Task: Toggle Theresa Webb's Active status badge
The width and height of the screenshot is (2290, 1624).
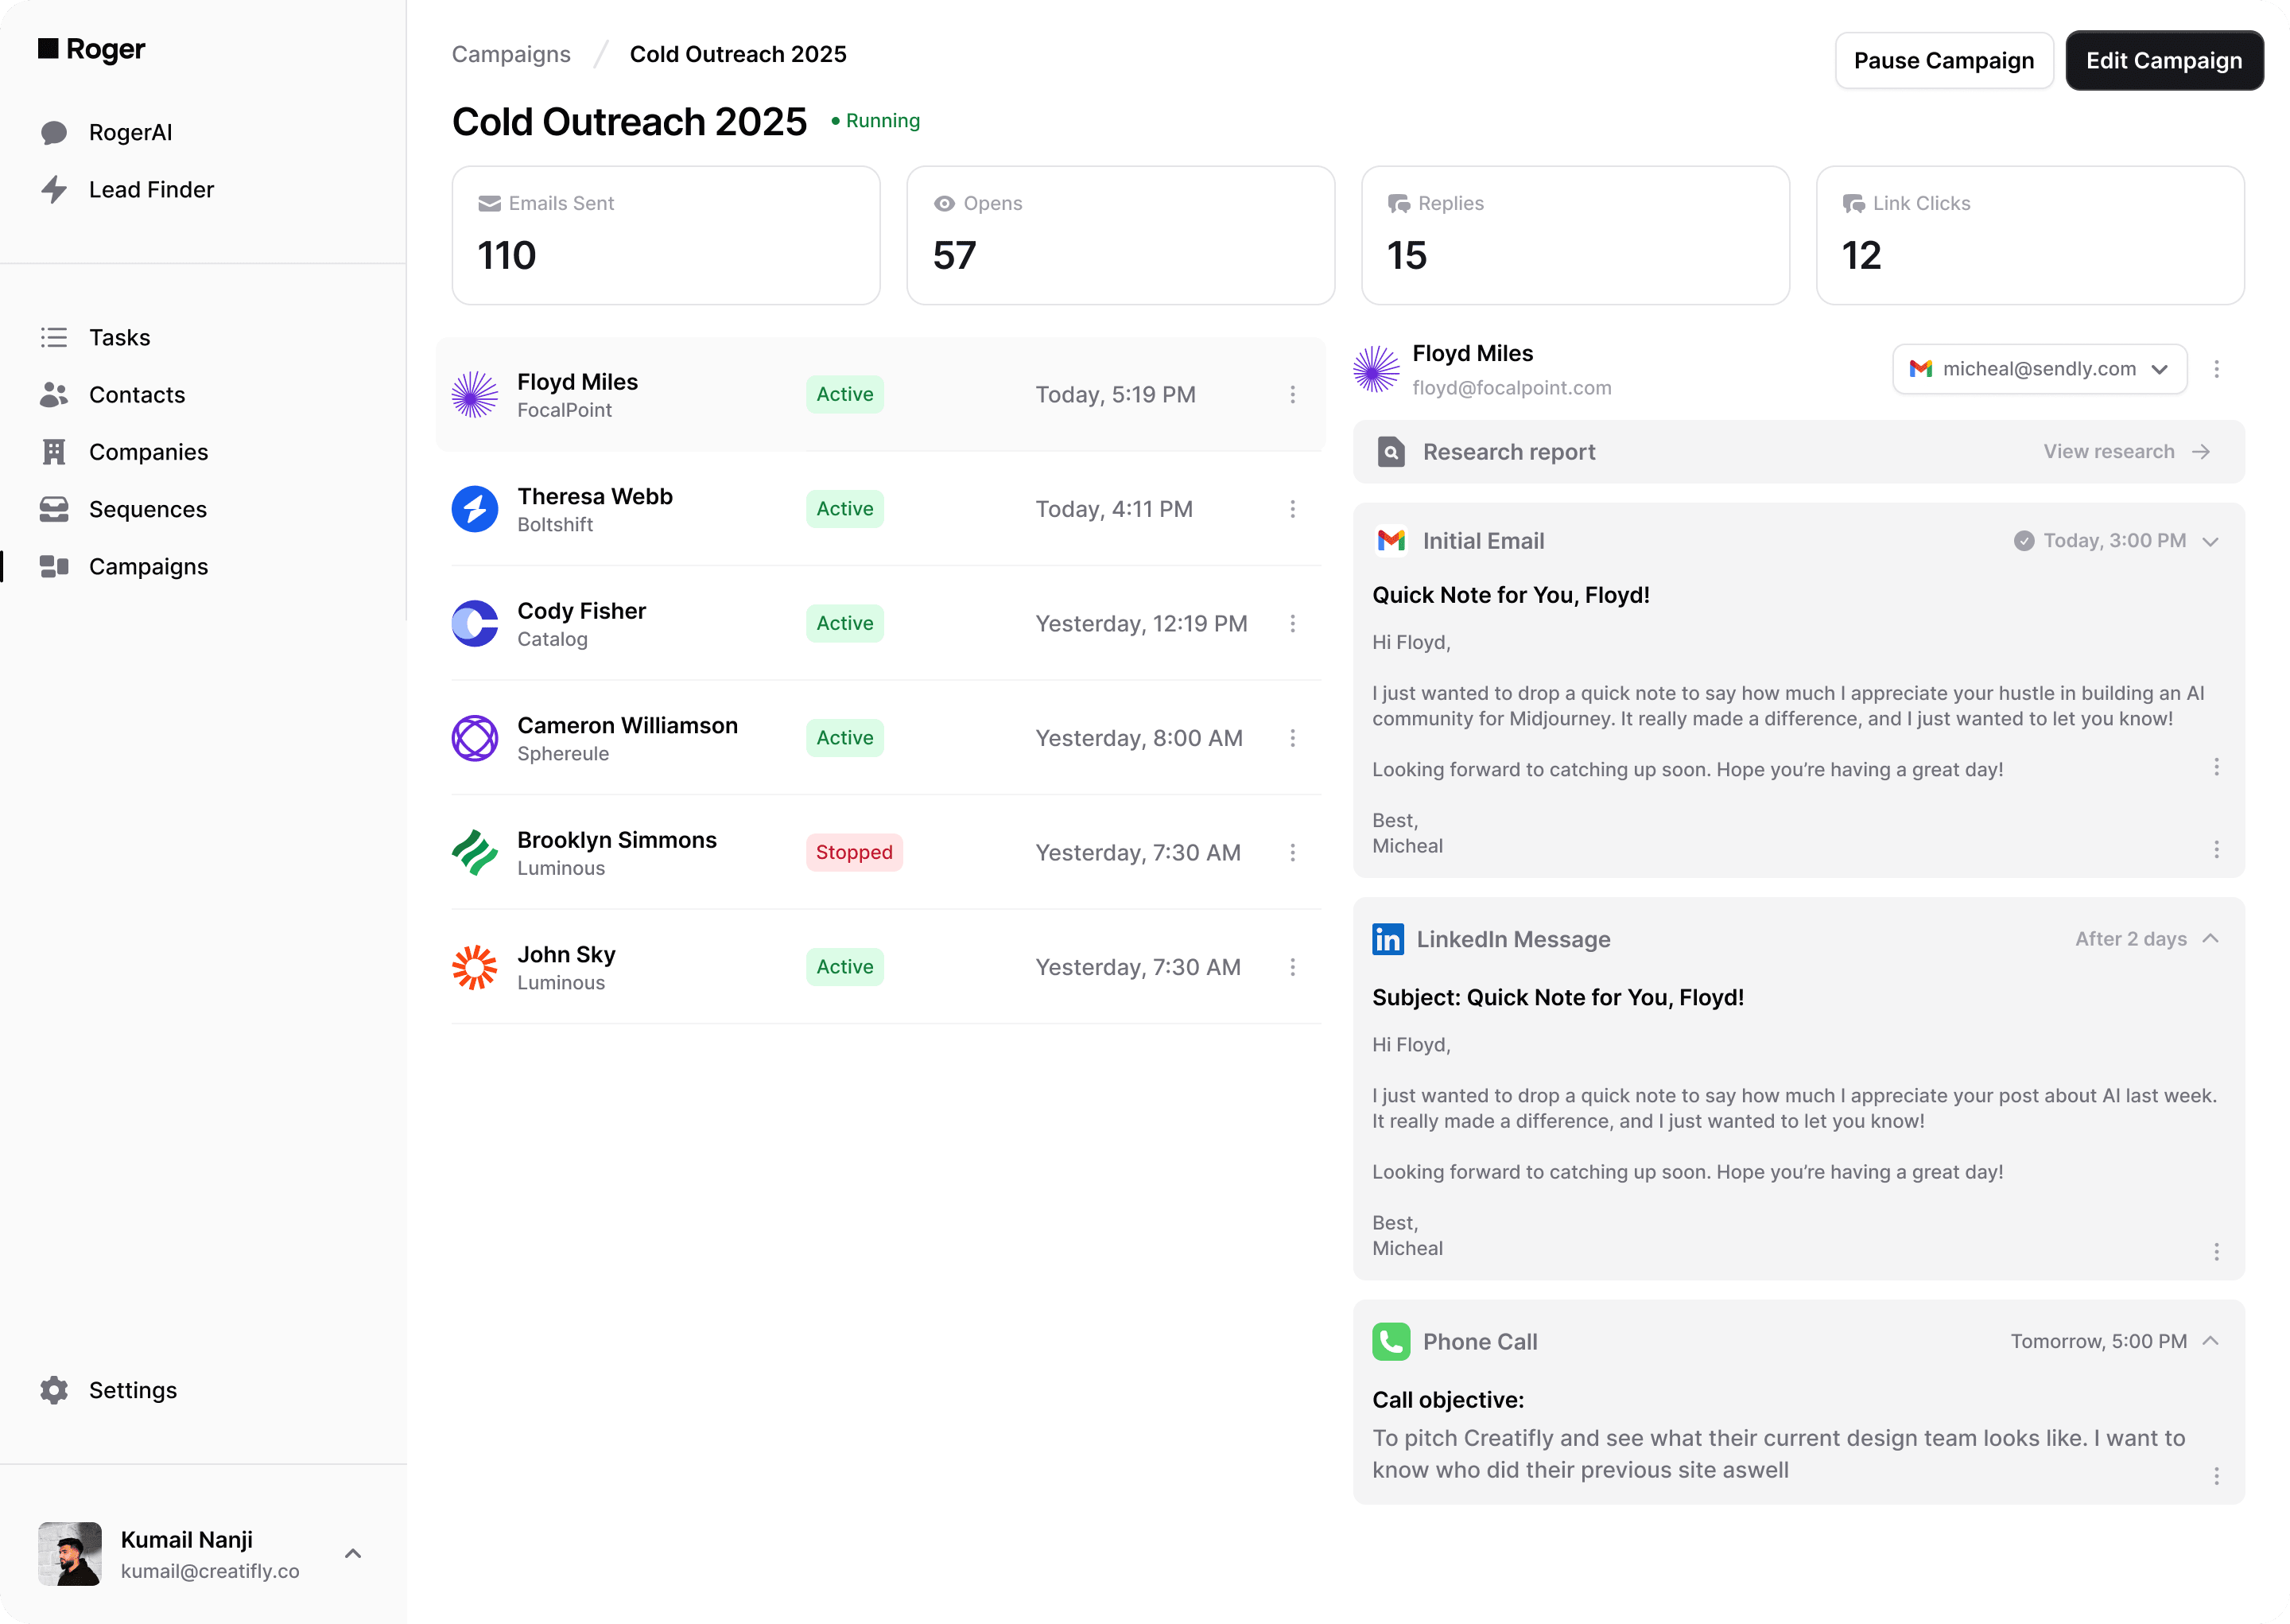Action: pyautogui.click(x=844, y=509)
